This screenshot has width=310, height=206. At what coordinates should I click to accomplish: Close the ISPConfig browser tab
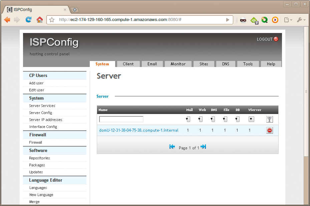click(65, 9)
